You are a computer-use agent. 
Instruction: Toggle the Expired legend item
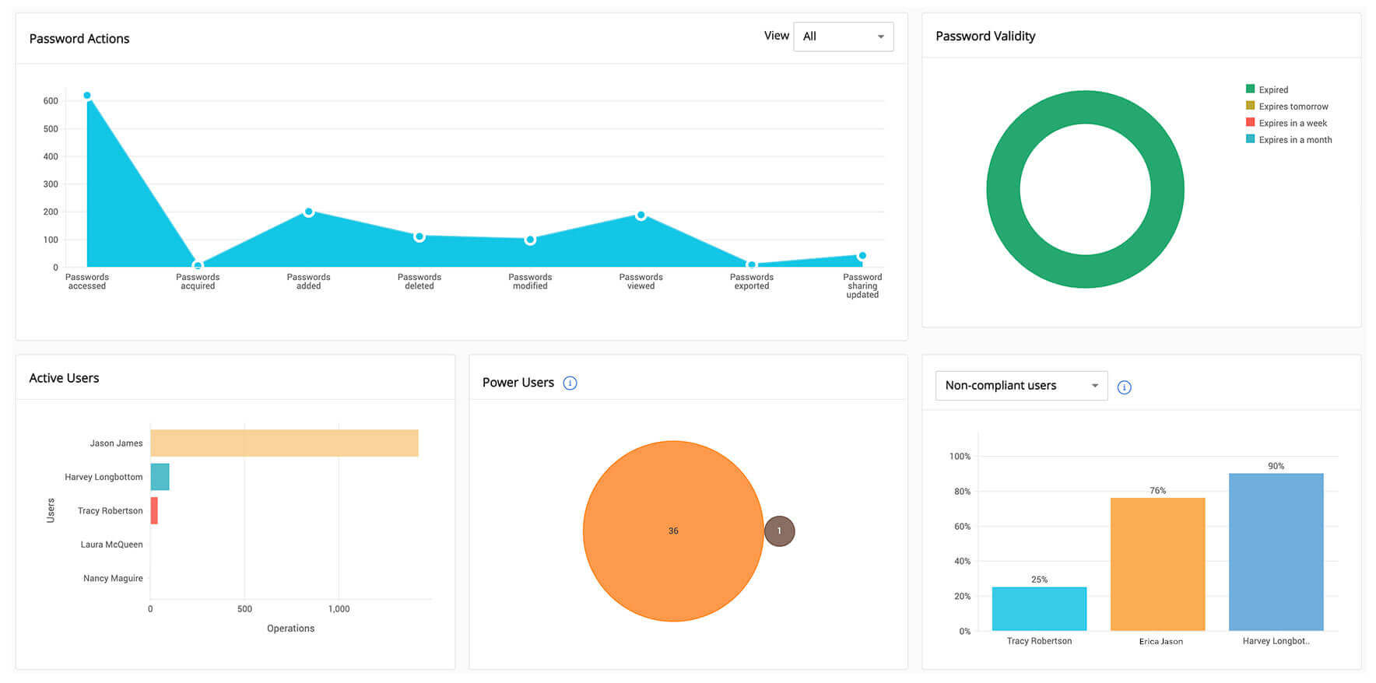pyautogui.click(x=1272, y=89)
